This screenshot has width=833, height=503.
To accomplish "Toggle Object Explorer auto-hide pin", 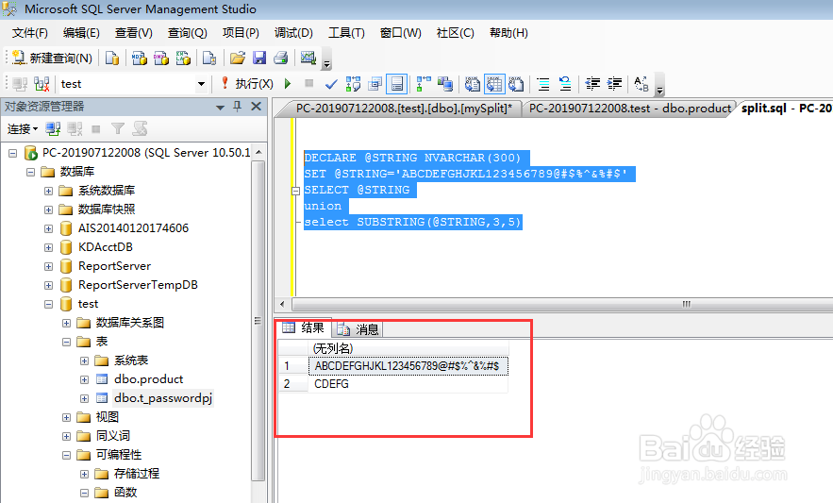I will click(238, 107).
